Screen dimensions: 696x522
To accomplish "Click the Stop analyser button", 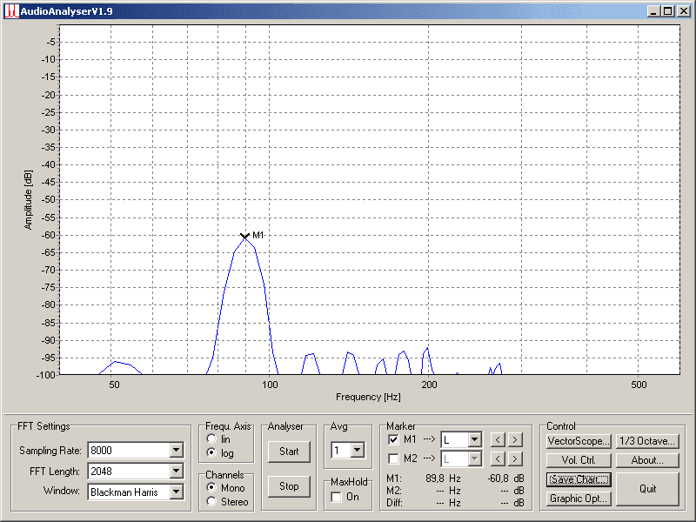I will click(x=289, y=486).
